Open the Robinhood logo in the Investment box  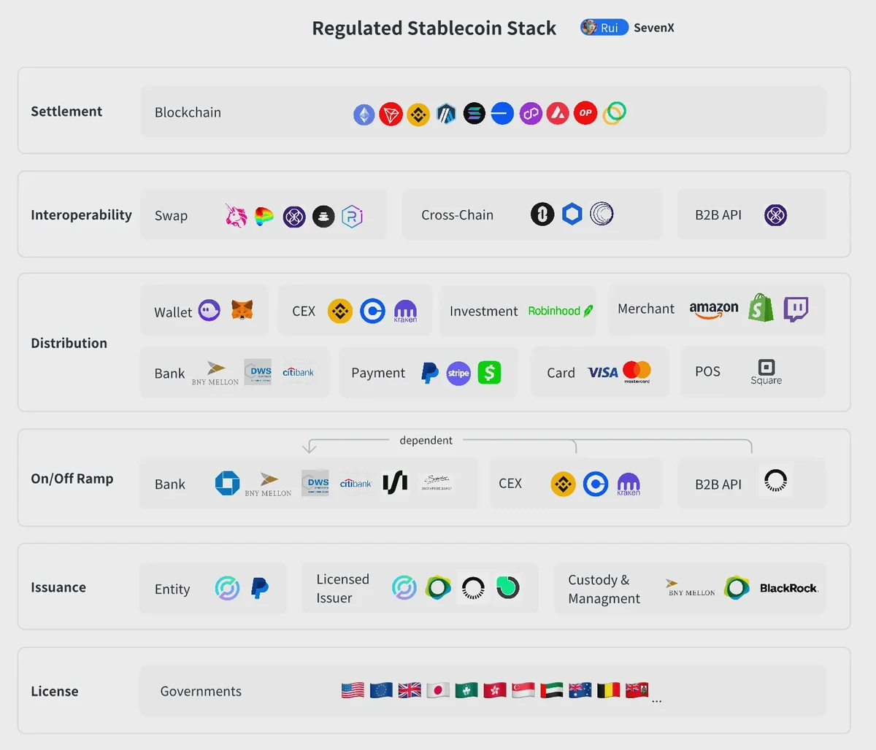(560, 311)
